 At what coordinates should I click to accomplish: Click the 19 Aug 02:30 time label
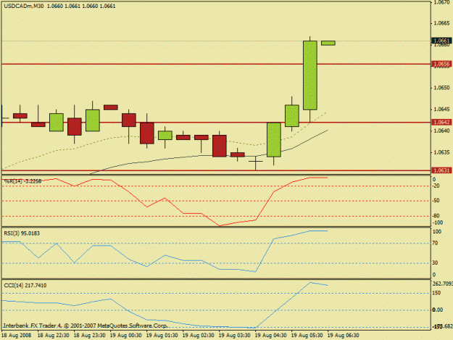pos(198,336)
